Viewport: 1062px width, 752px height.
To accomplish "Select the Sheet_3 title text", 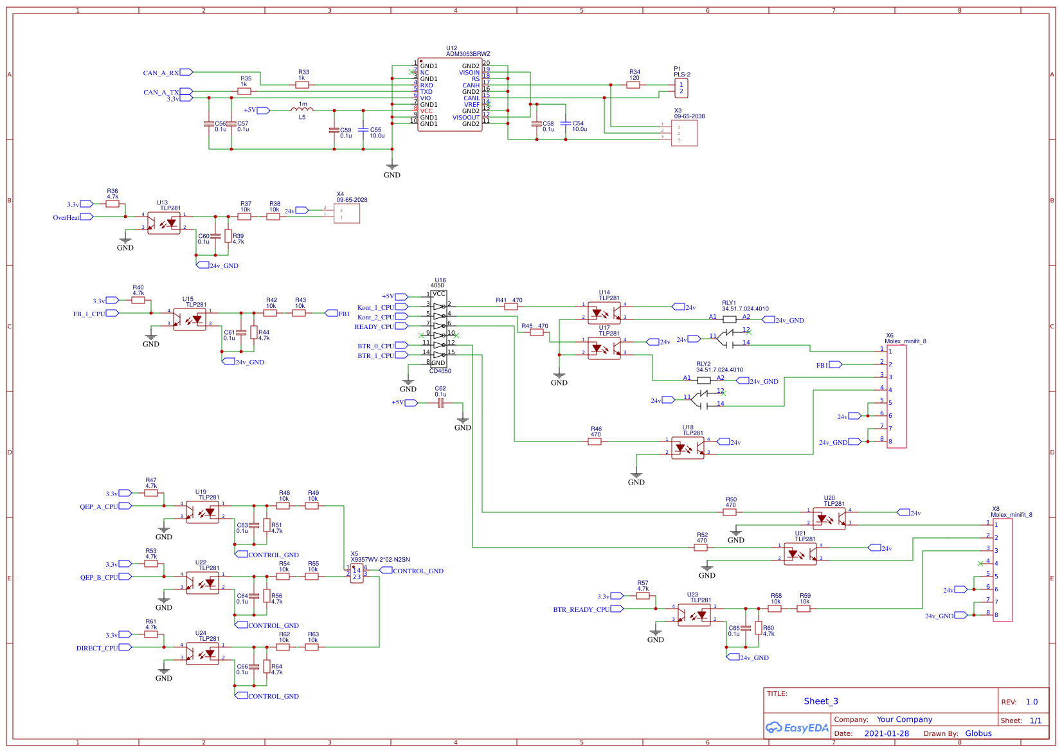I will 821,701.
